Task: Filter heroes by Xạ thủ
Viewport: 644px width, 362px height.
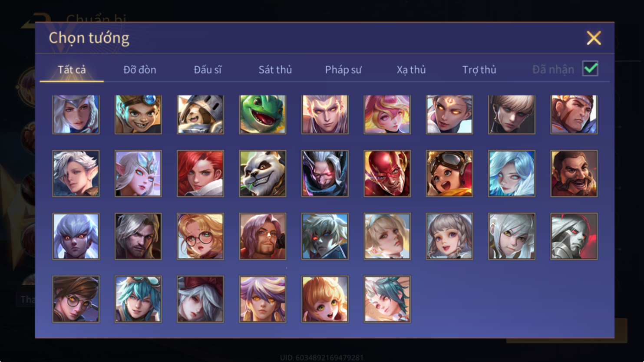Action: [411, 69]
